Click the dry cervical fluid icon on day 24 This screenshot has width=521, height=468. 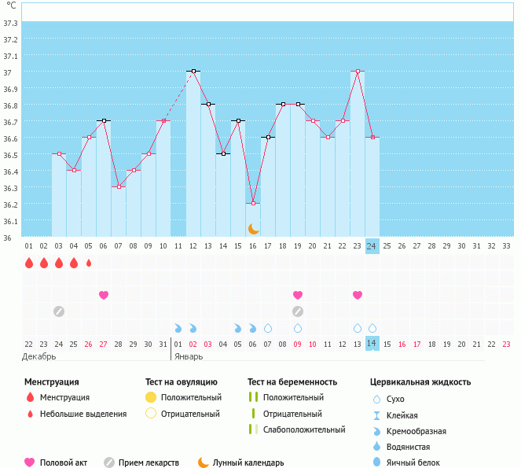(x=372, y=328)
